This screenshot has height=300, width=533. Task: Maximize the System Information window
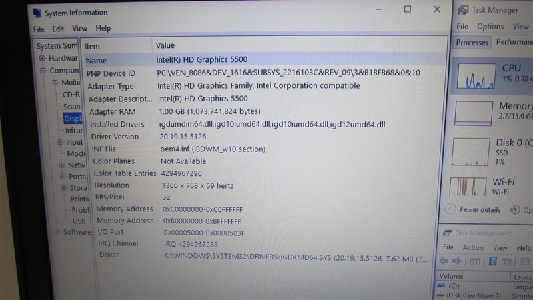[x=408, y=9]
